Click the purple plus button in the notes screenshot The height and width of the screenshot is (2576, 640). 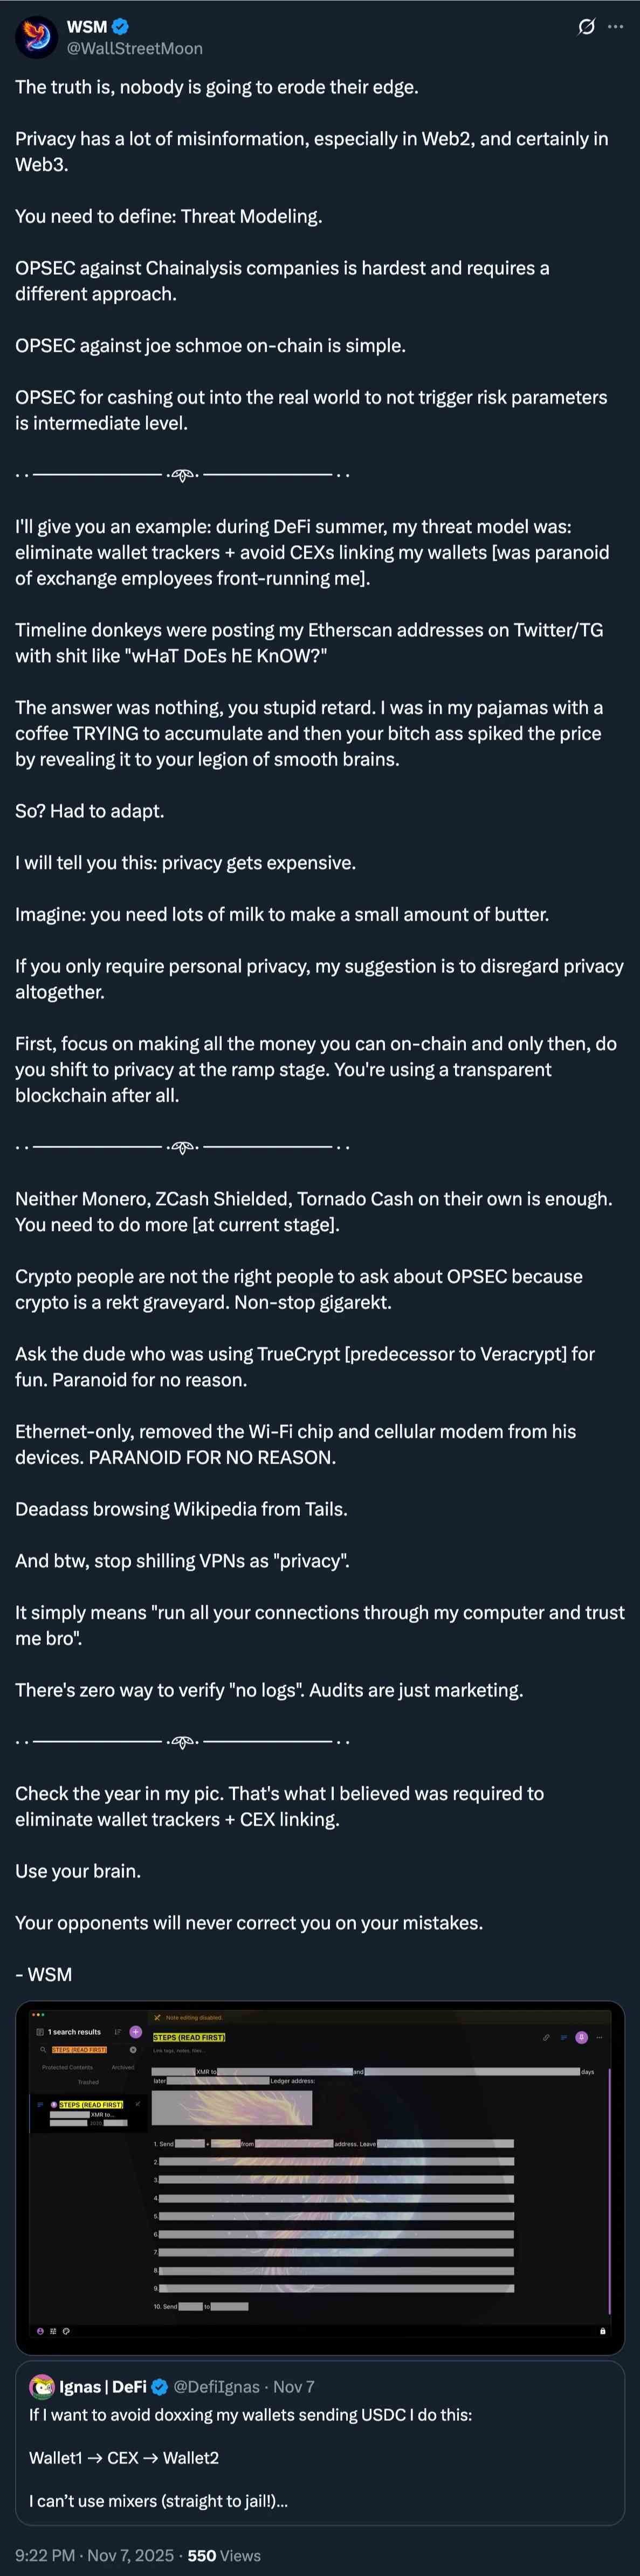[x=135, y=2032]
